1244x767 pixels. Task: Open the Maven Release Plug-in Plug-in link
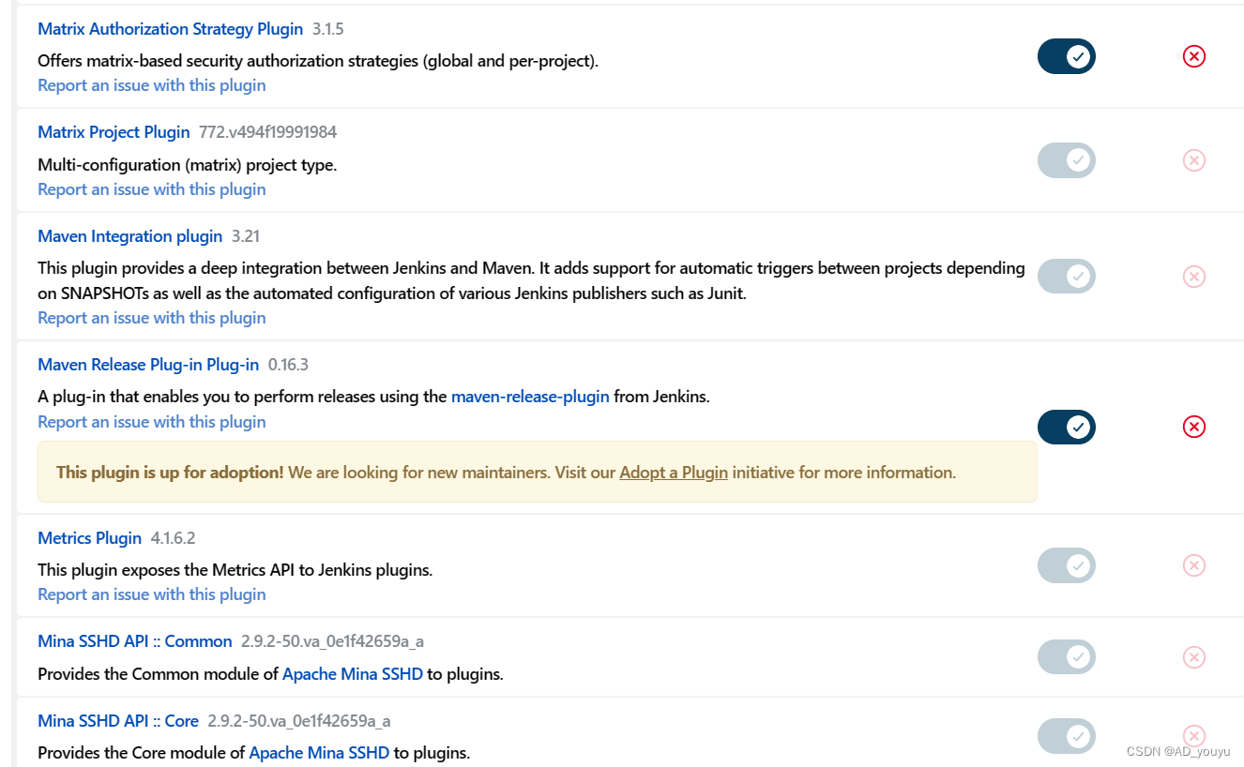[x=148, y=365]
